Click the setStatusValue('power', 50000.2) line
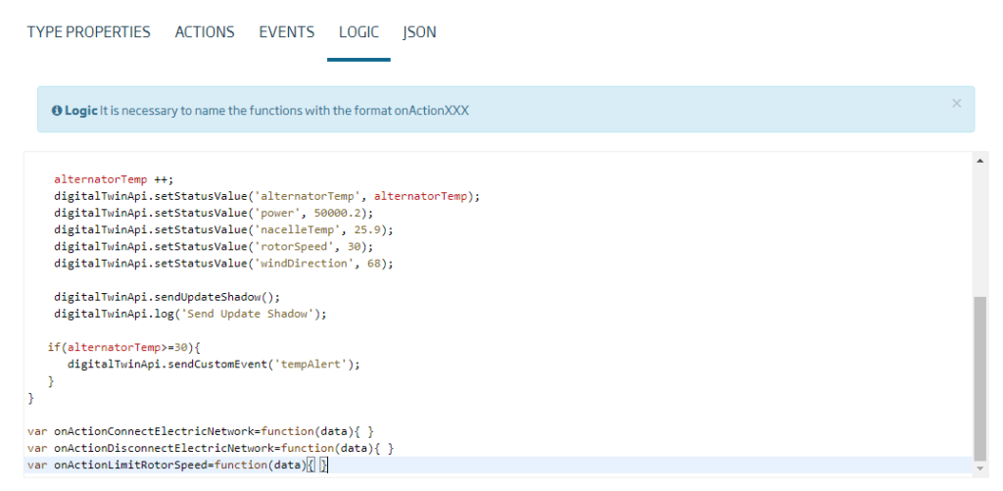1003x491 pixels. coord(214,213)
